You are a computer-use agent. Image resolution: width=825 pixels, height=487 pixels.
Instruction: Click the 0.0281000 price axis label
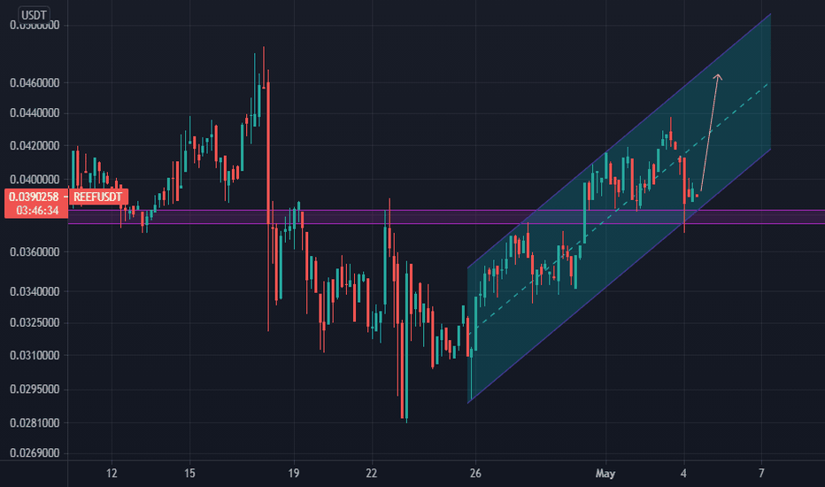(35, 422)
